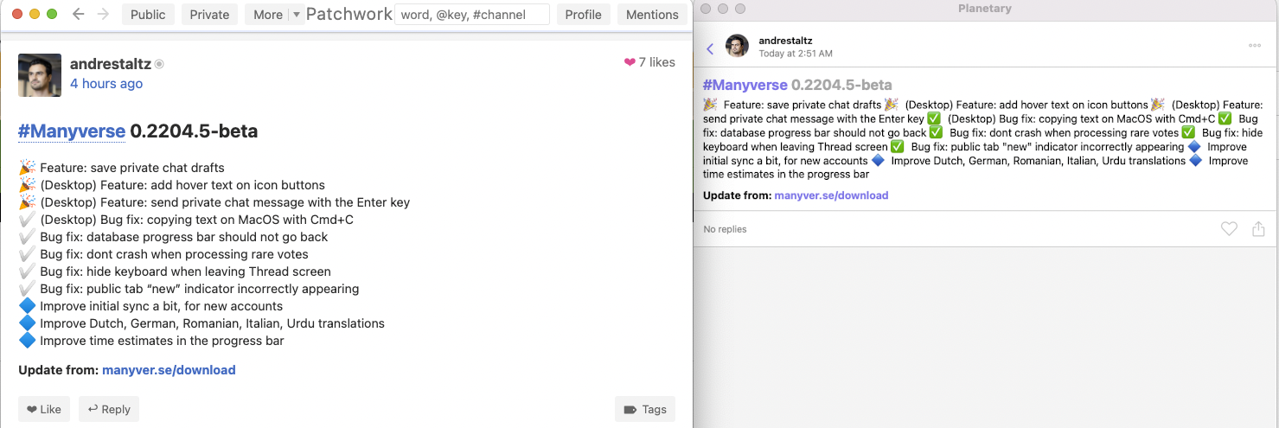Focus the word, @key, #channel search field
This screenshot has width=1279, height=428.
[x=472, y=15]
